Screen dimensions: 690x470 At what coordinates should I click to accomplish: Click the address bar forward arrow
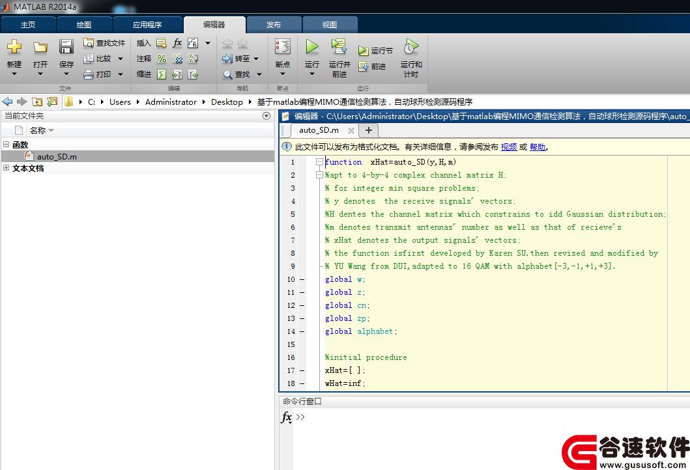click(x=22, y=102)
